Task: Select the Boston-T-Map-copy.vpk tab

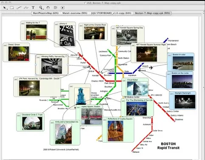Action: click(x=152, y=13)
